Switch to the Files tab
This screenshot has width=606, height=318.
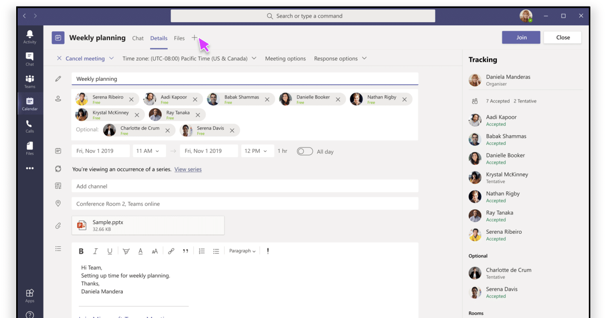point(179,38)
